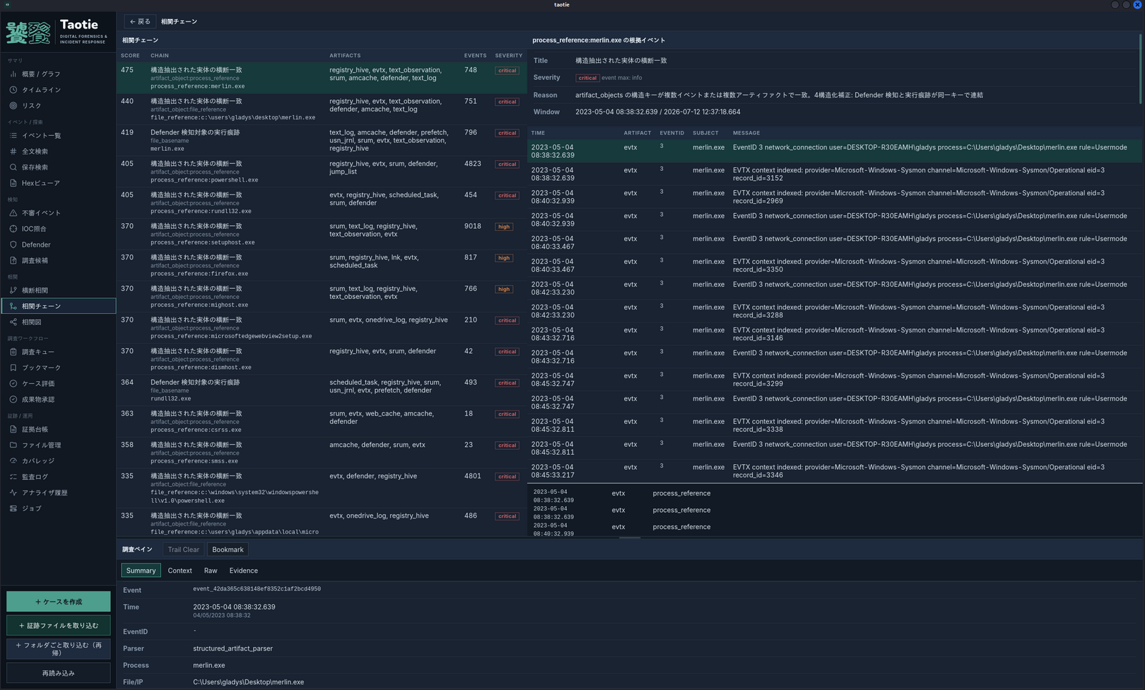This screenshot has height=690, width=1145.
Task: Select the event with record_id=3346
Action: 835,470
